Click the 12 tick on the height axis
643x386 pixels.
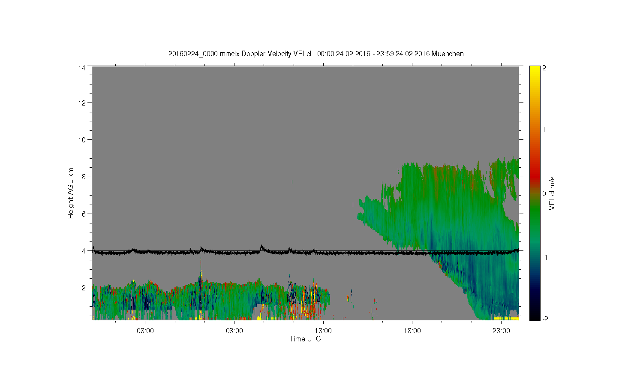81,103
